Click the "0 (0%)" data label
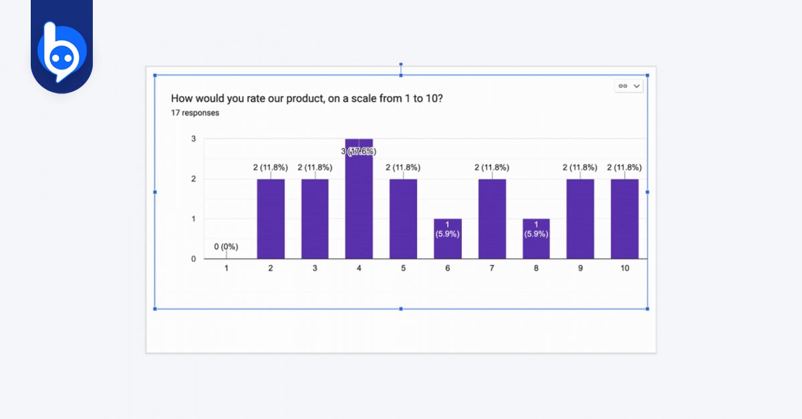This screenshot has width=802, height=419. 226,247
